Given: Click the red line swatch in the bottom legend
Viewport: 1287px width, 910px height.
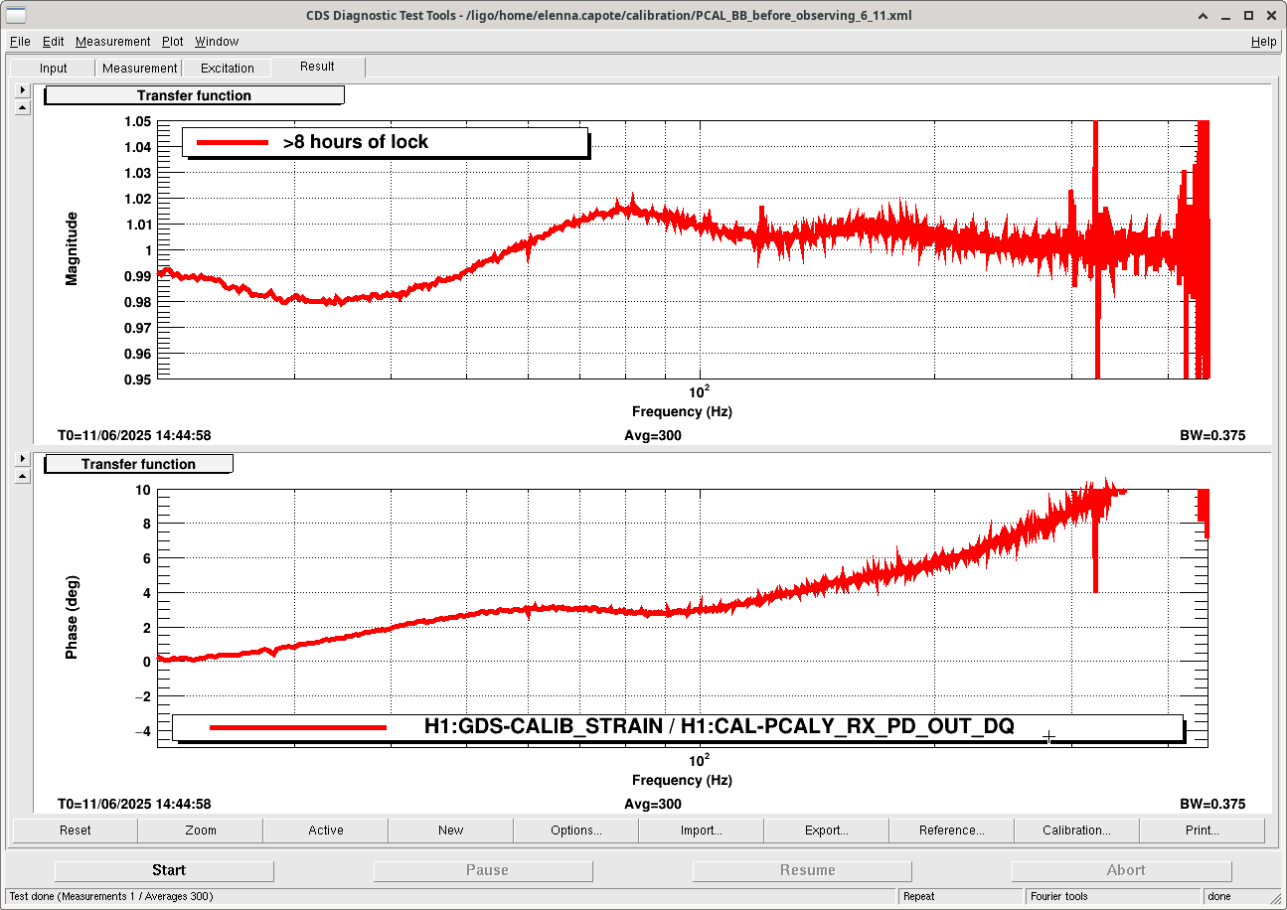Looking at the screenshot, I should [298, 728].
